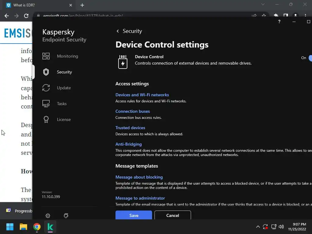Open Message about blocking link

coord(139,177)
